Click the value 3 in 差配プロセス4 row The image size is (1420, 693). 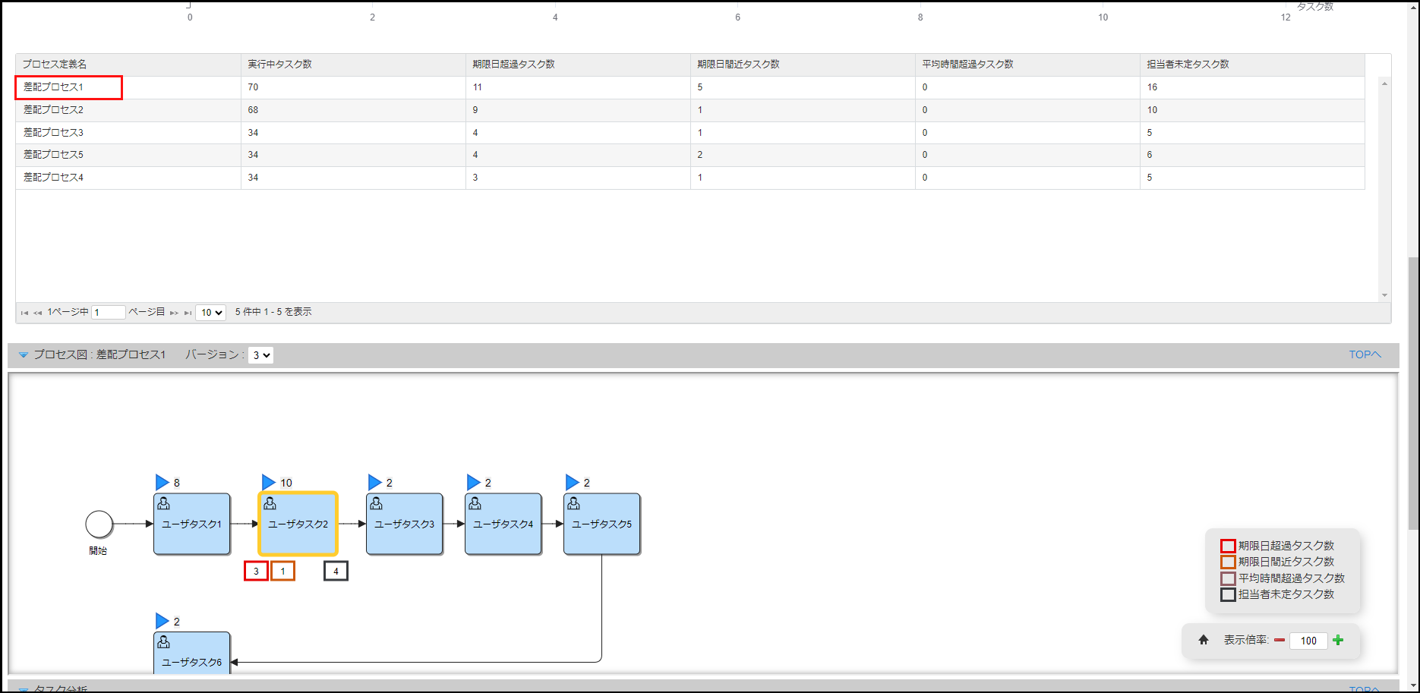(x=475, y=178)
